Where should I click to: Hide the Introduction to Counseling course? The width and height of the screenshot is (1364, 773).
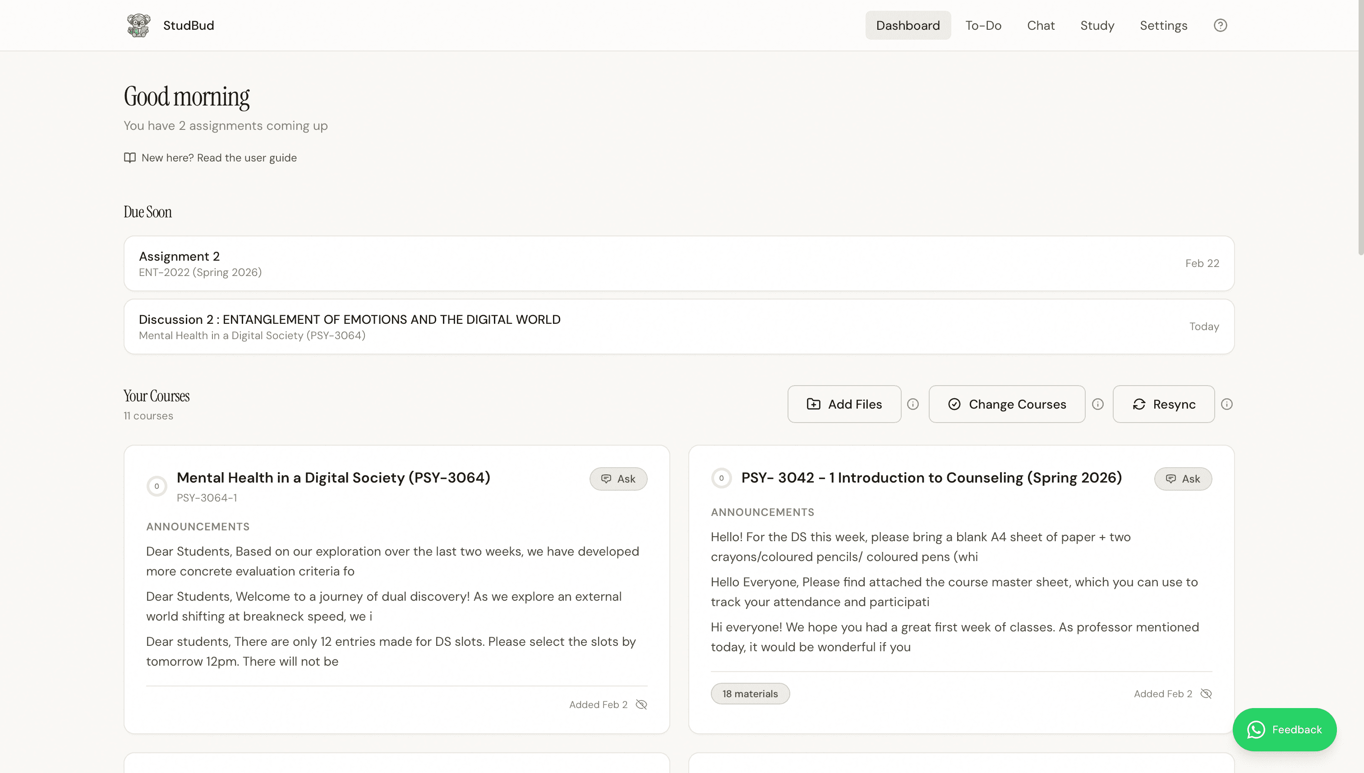[1206, 693]
